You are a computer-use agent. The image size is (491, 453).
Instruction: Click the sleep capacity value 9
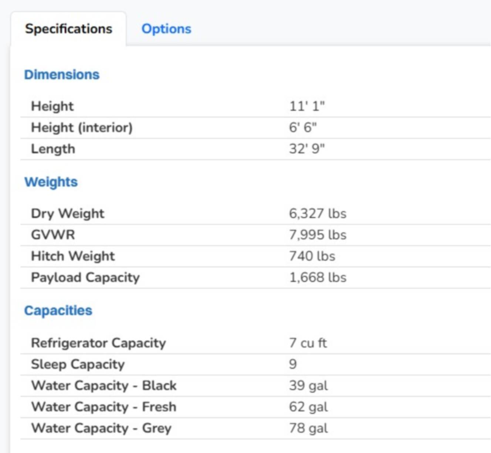point(293,365)
